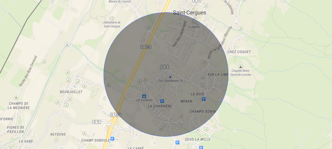
Task: Click the Bourjaillet locality label
Action: 71,92
